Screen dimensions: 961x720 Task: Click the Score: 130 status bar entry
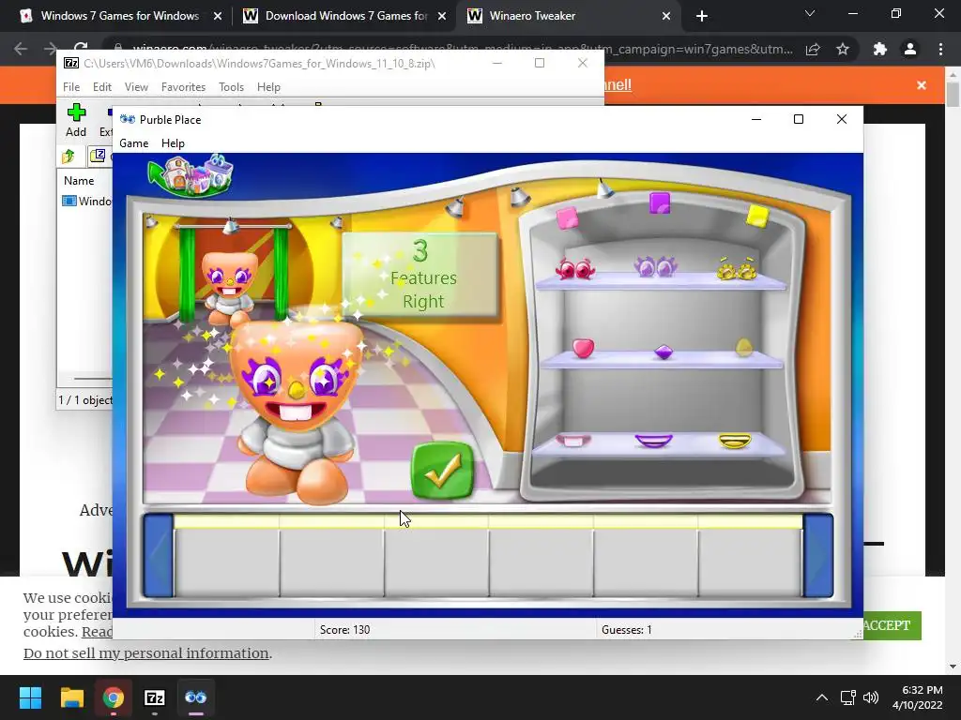(345, 629)
